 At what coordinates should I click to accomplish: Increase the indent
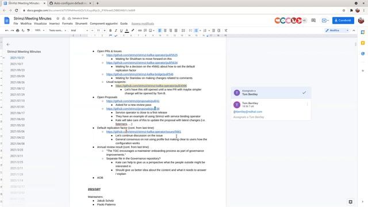tap(218, 30)
